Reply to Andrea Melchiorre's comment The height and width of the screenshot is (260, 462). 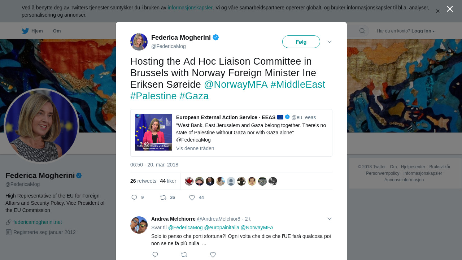coord(155,255)
